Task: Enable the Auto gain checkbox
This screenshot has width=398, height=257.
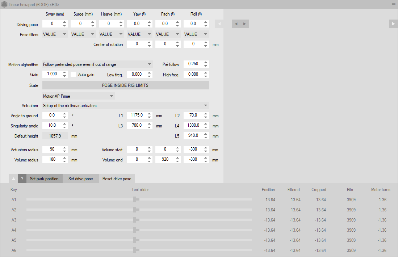Action: click(x=73, y=75)
